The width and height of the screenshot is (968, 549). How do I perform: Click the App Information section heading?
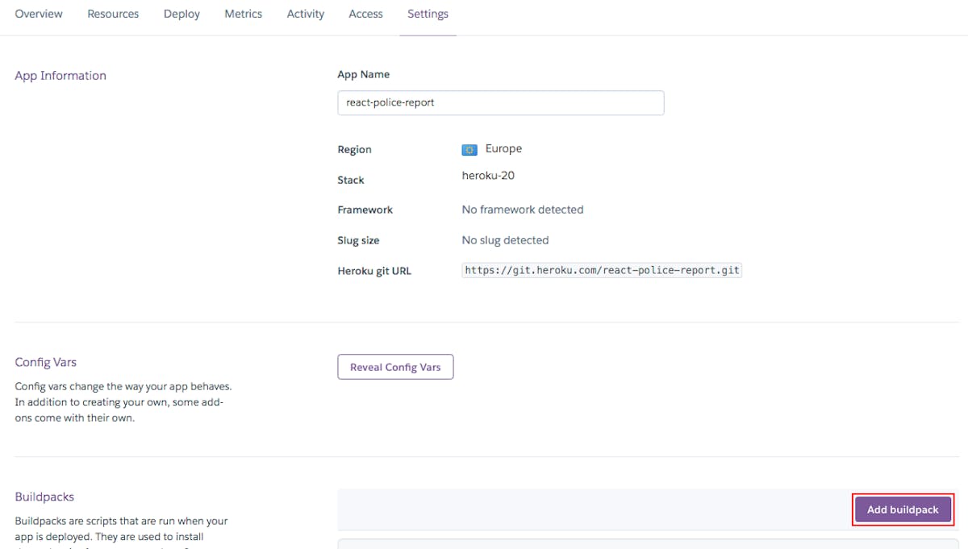[x=60, y=76]
